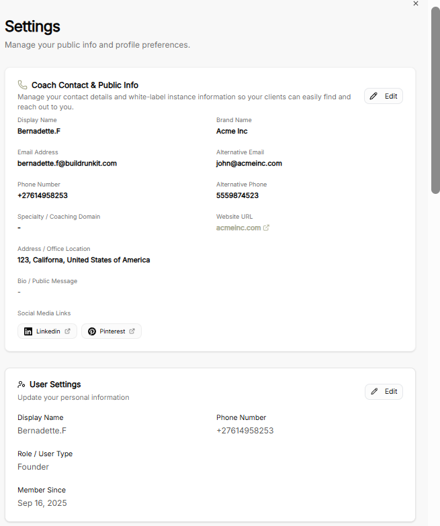Click the User Settings phone number +27614958253
The height and width of the screenshot is (526, 440).
245,431
